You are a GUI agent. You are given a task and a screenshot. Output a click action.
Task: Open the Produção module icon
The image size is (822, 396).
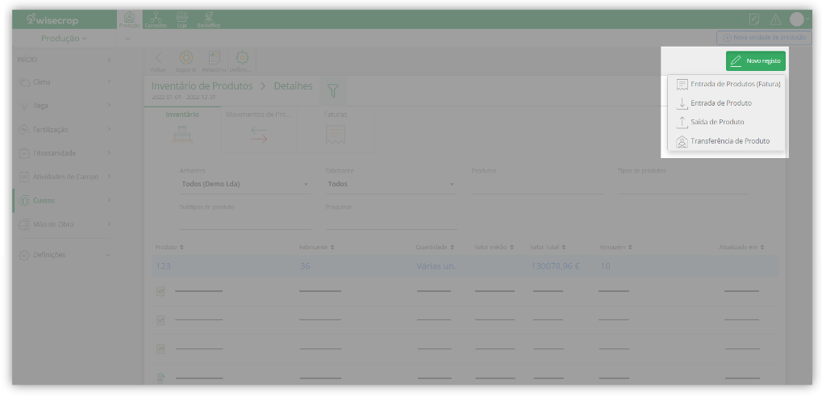tap(130, 19)
